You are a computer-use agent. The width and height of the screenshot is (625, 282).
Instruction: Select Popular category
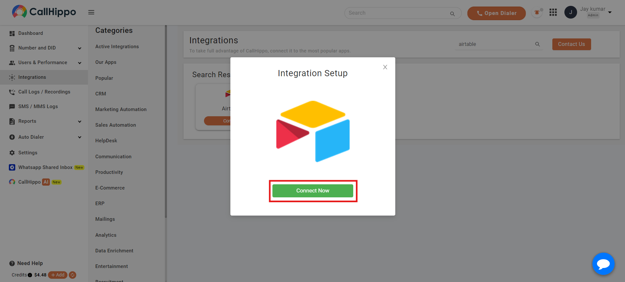click(104, 78)
